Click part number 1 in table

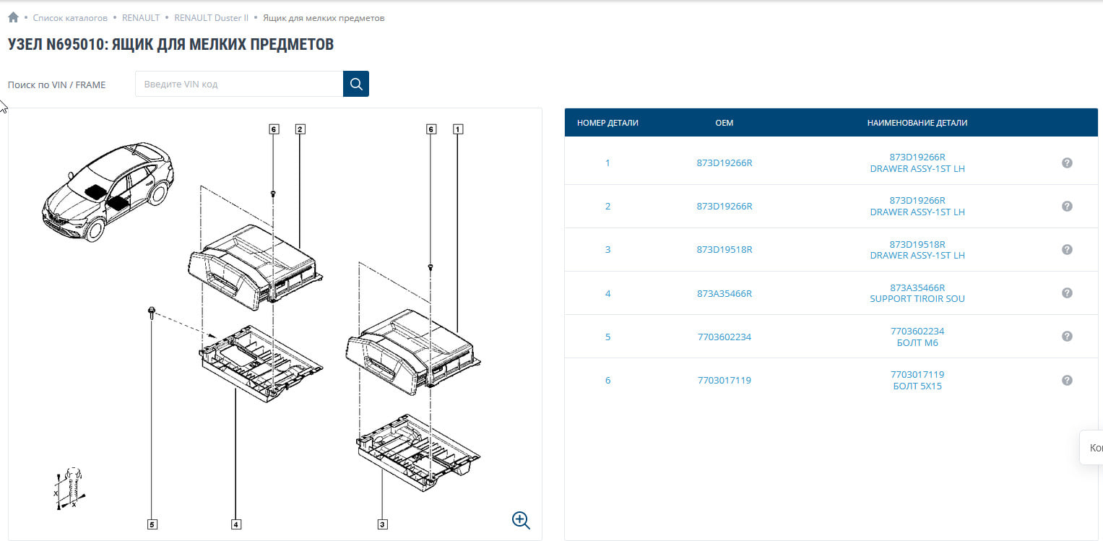[x=607, y=163]
